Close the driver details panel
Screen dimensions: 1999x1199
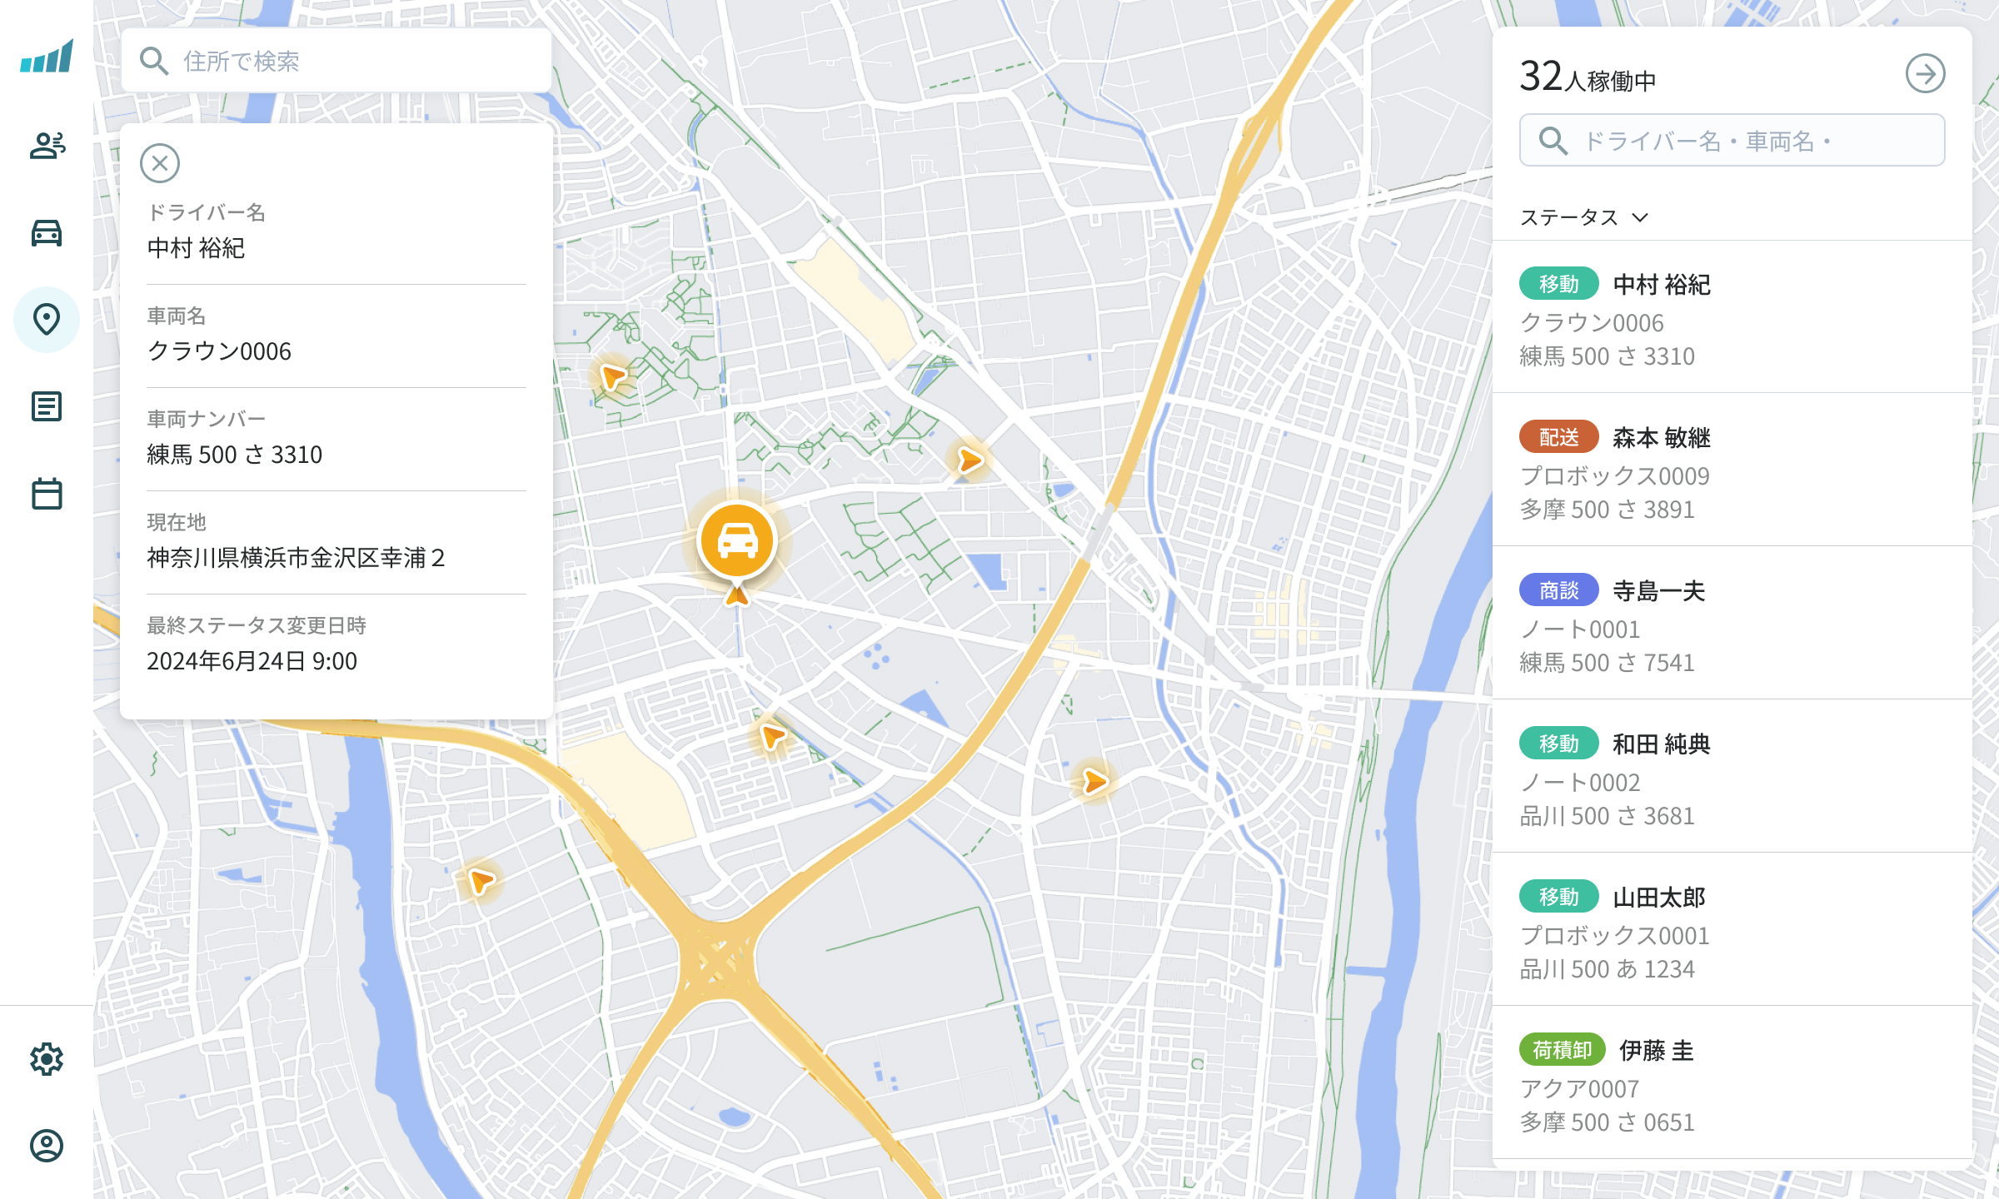160,163
